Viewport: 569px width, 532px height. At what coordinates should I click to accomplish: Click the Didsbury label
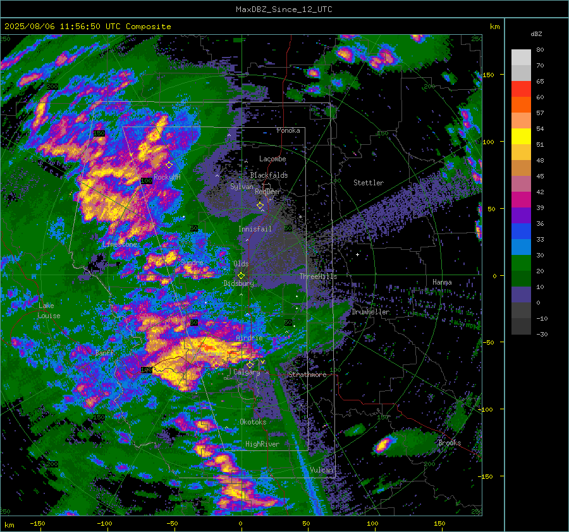pyautogui.click(x=238, y=283)
